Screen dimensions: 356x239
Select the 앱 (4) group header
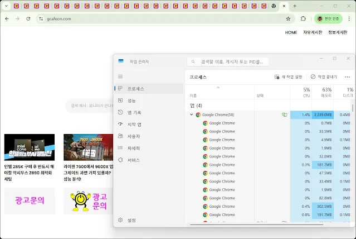click(267, 106)
